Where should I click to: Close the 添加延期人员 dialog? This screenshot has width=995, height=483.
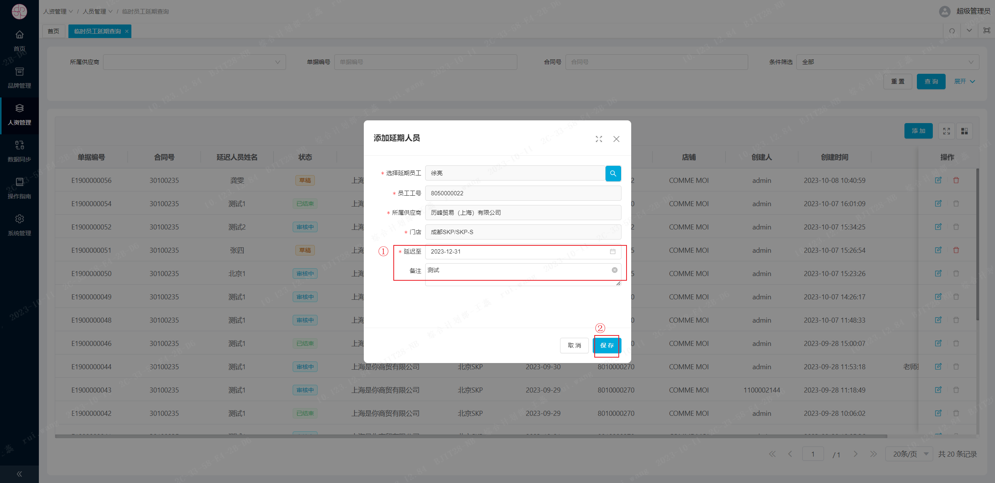click(616, 139)
